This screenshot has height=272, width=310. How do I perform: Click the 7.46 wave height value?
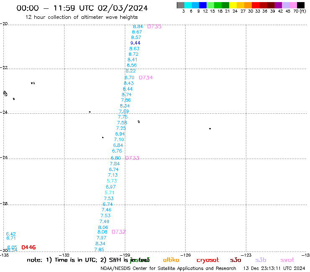pyautogui.click(x=106, y=210)
